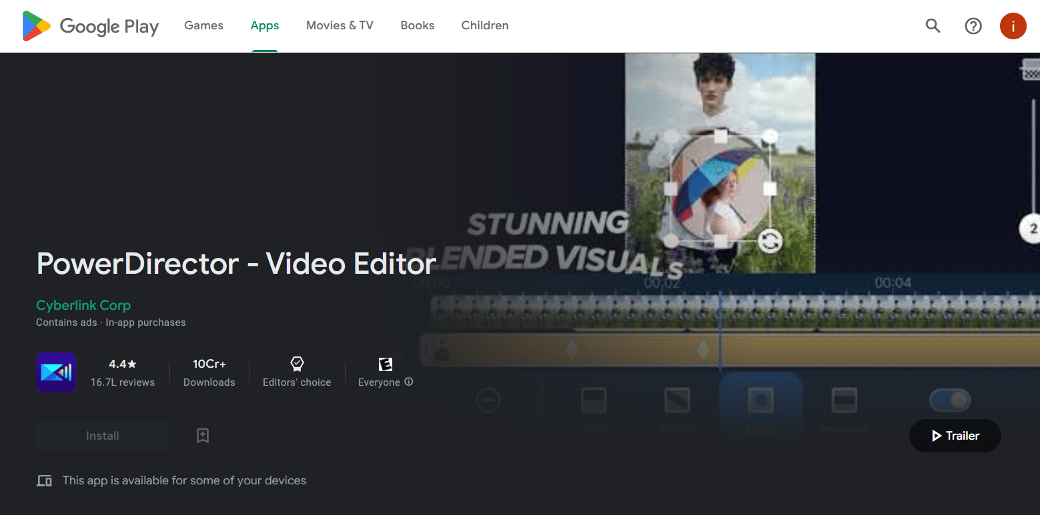Click the Google Play logo
The height and width of the screenshot is (515, 1040).
pyautogui.click(x=90, y=26)
